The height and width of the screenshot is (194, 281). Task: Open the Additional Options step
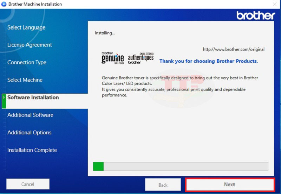(30, 133)
